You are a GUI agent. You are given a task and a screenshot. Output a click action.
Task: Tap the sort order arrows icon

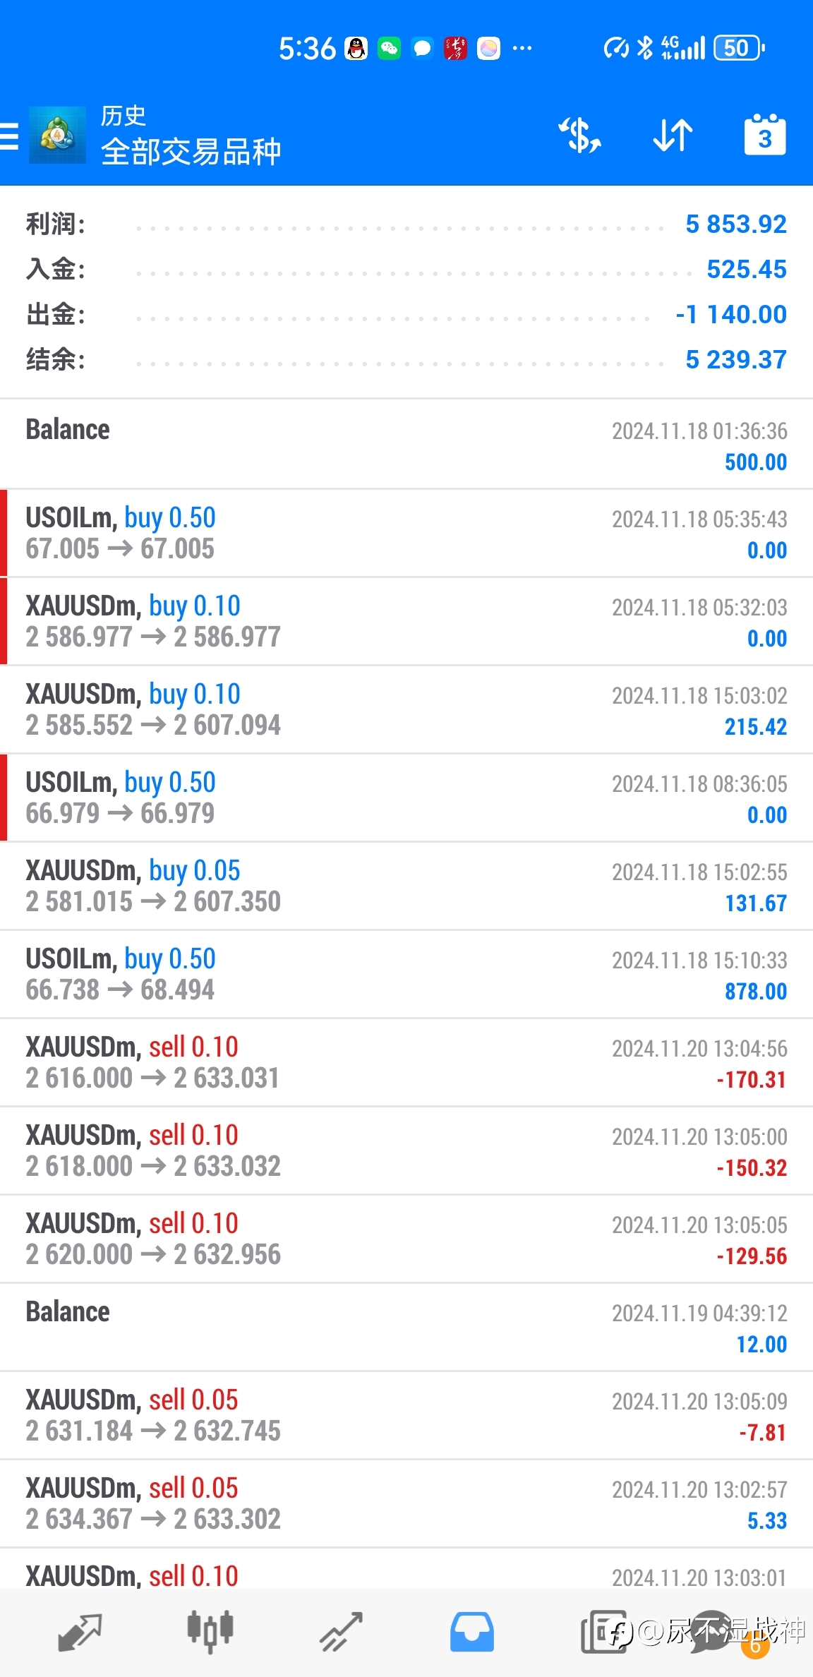673,135
